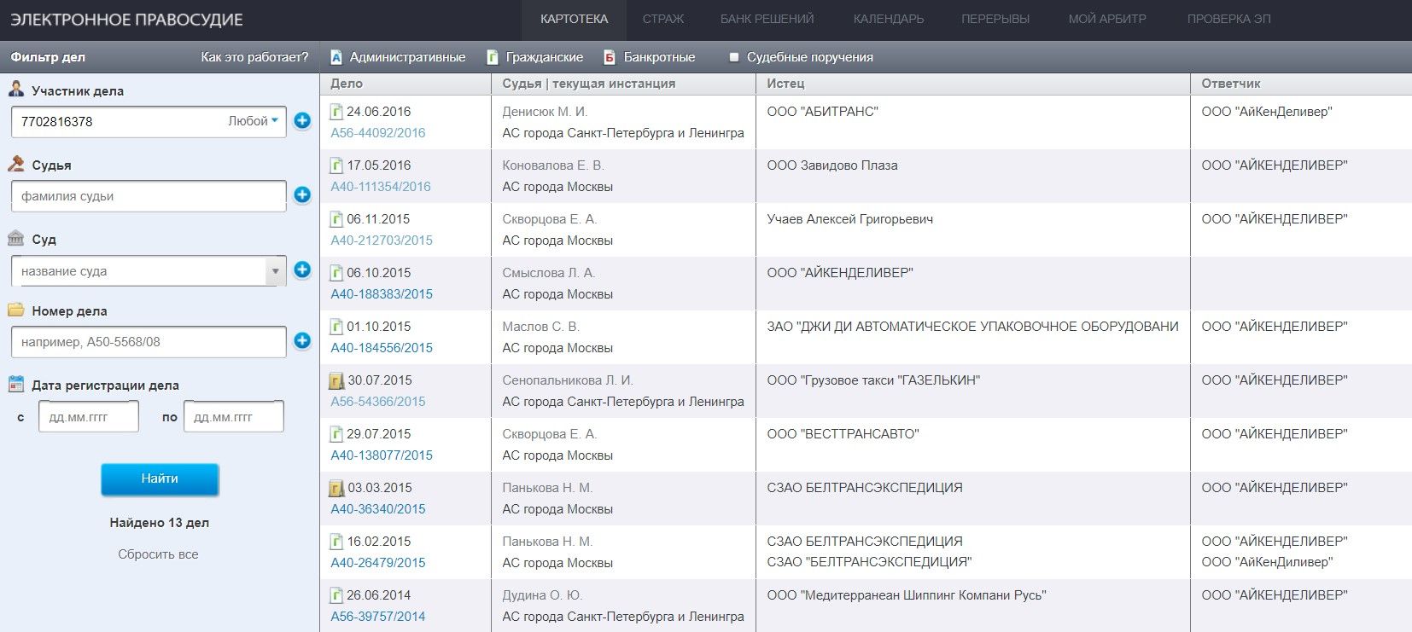
Task: Open the КАРТОТЕКА tab
Action: click(x=574, y=19)
